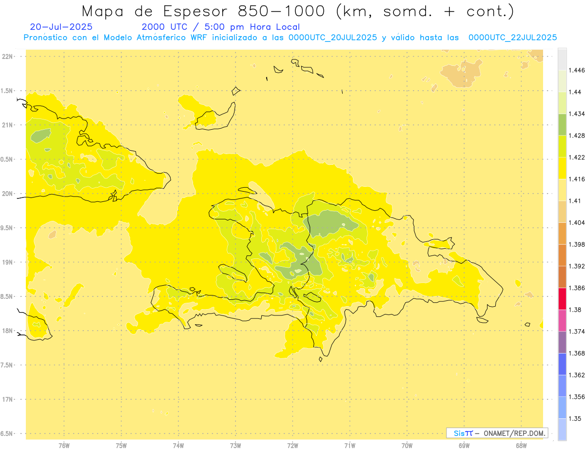Click the longitude label "69W"
The height and width of the screenshot is (452, 585).
464,445
